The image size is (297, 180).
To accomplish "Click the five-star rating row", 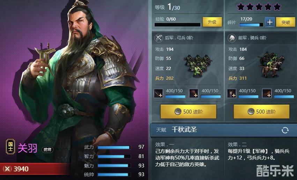I will coord(259,7).
